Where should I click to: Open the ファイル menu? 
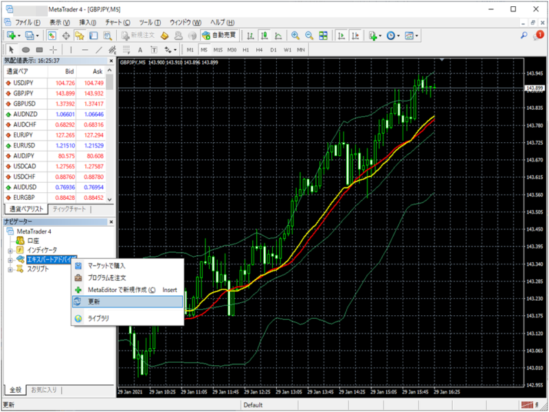tap(27, 23)
